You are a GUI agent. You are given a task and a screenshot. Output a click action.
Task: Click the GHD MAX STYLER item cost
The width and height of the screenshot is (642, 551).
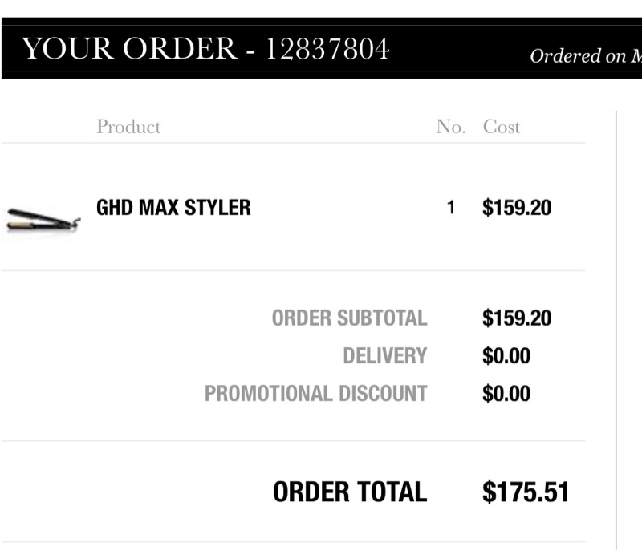(517, 208)
